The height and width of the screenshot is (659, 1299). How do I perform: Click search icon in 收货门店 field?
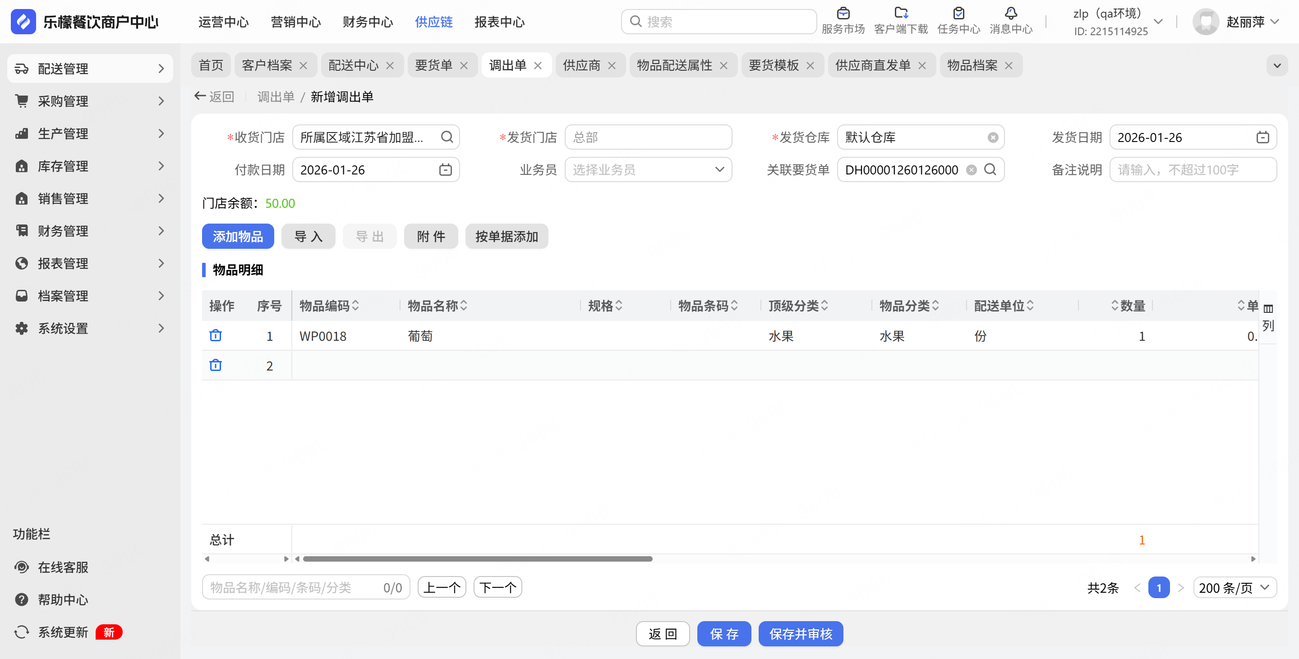447,137
